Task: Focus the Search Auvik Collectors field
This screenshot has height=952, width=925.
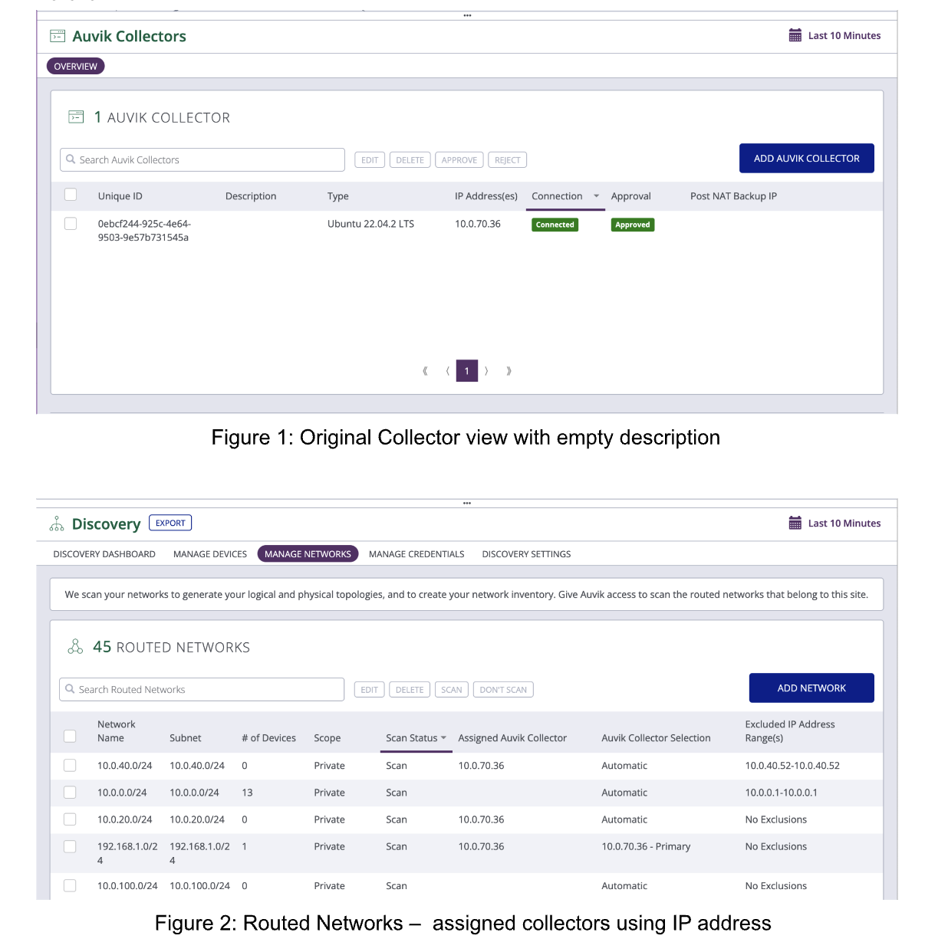Action: pos(202,159)
